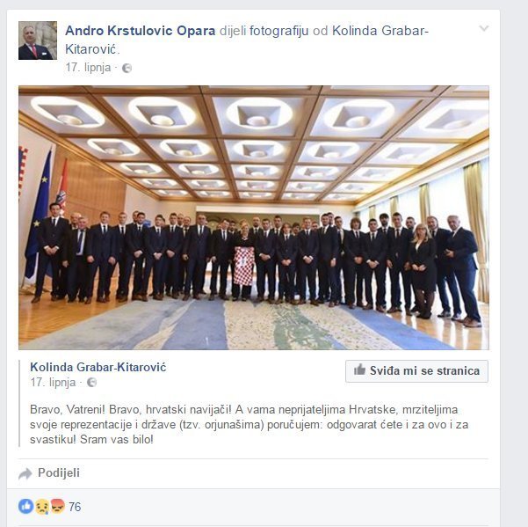Open the shared 'fotografiju' link
The width and height of the screenshot is (528, 527).
point(278,31)
